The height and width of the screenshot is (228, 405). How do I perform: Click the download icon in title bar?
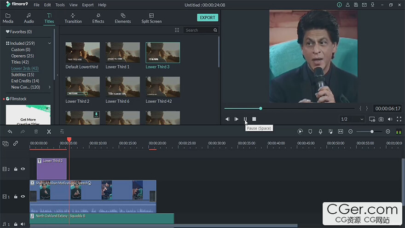pyautogui.click(x=372, y=5)
